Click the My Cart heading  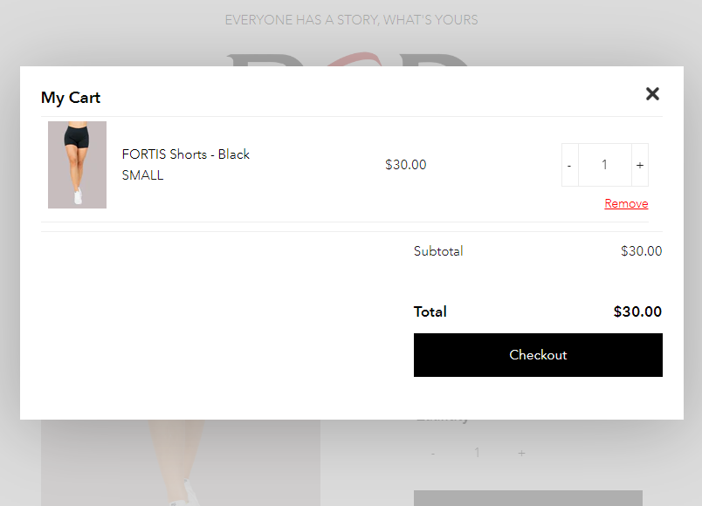click(x=71, y=98)
